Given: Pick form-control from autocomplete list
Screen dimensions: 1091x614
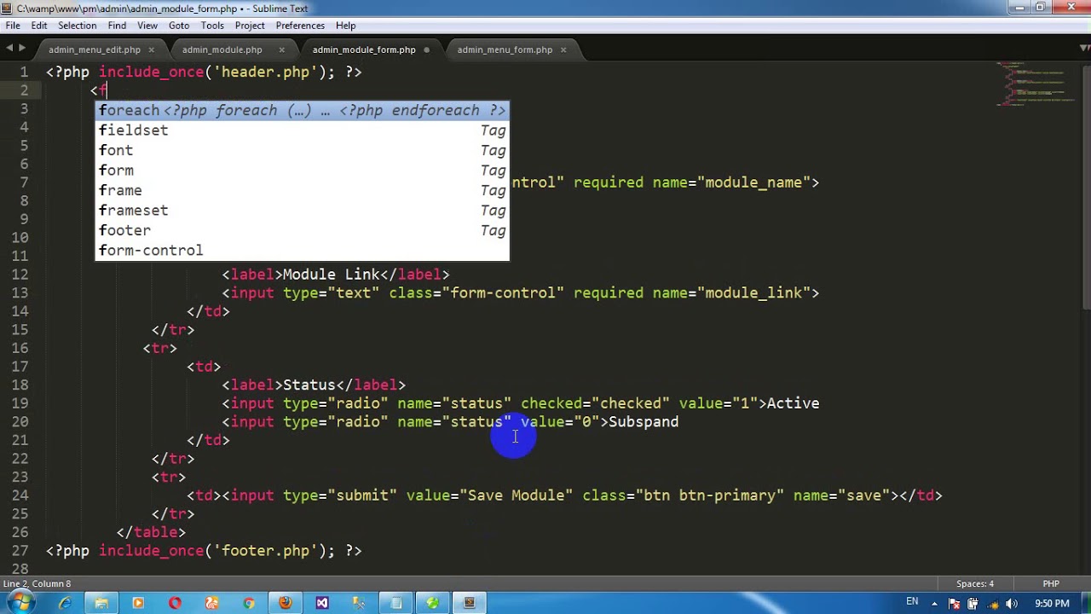Looking at the screenshot, I should point(302,251).
